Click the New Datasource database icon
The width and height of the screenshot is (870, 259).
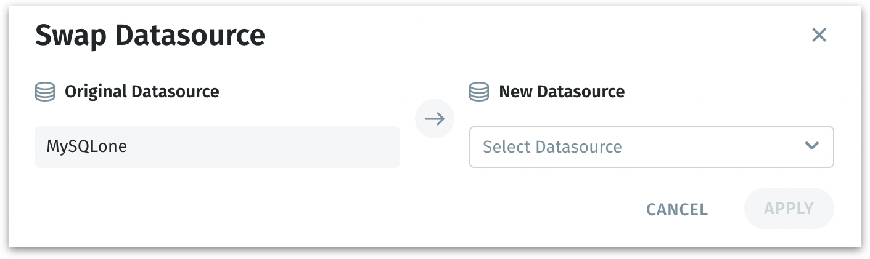(x=479, y=92)
